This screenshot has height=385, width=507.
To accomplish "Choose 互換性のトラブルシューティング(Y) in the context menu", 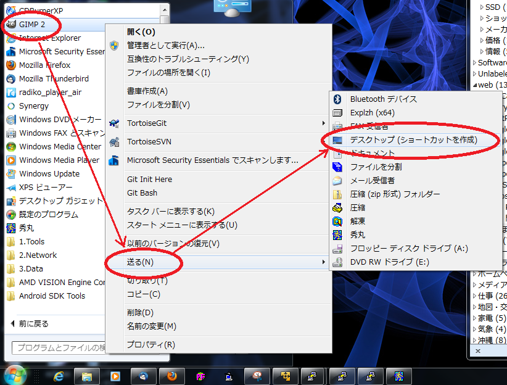I will click(x=218, y=59).
